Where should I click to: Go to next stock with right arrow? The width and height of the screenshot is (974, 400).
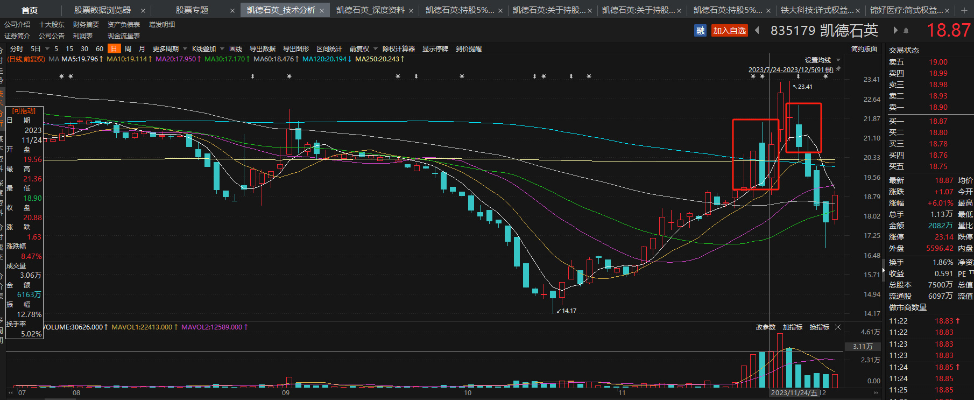click(895, 30)
